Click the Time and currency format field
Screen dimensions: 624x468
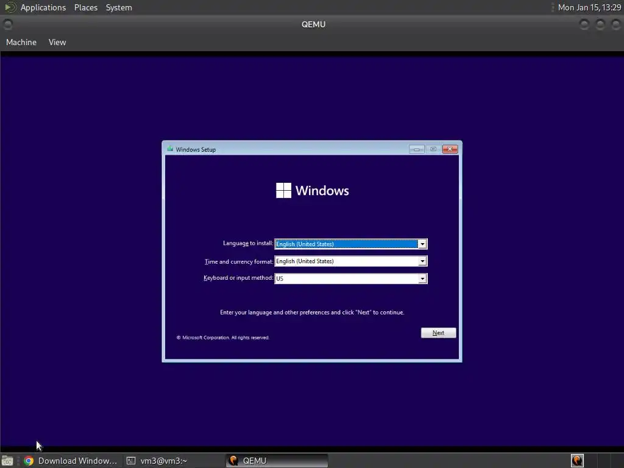pyautogui.click(x=350, y=261)
